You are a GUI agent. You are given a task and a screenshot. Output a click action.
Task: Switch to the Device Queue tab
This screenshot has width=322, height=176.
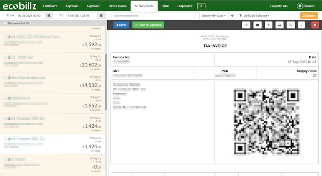tap(118, 6)
